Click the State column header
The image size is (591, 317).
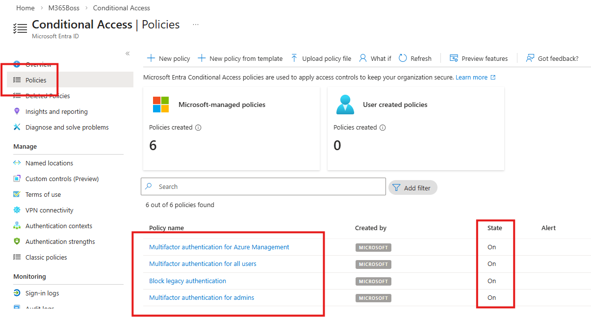tap(494, 228)
